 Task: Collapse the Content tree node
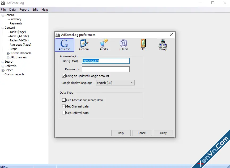[x=3, y=28]
